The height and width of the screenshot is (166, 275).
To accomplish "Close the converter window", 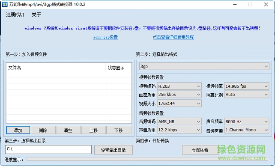I will pos(266,4).
